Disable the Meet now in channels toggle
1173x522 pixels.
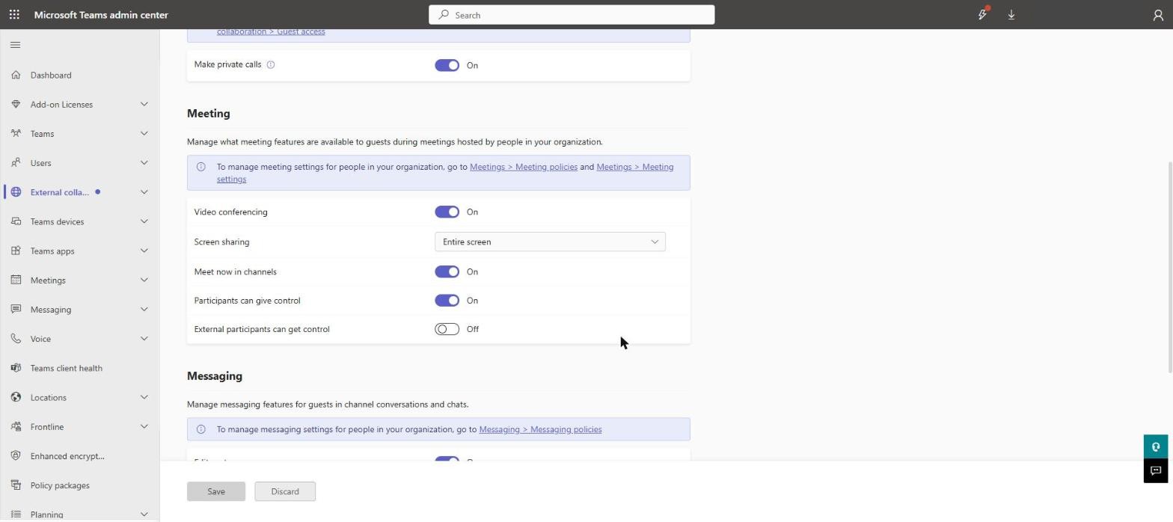tap(447, 271)
